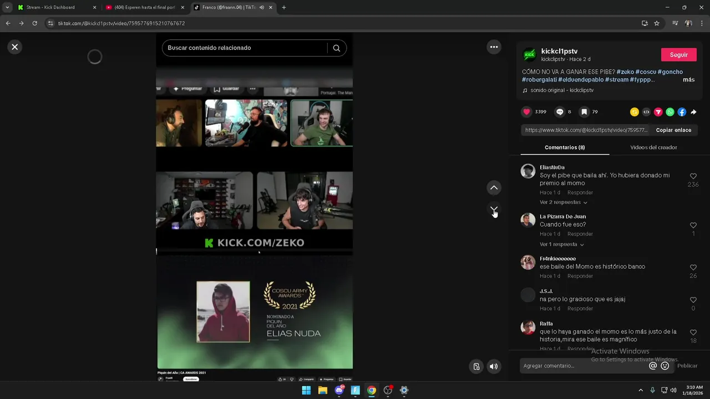Like the video with the heart icon
Viewport: 710px width, 399px height.
click(x=526, y=112)
